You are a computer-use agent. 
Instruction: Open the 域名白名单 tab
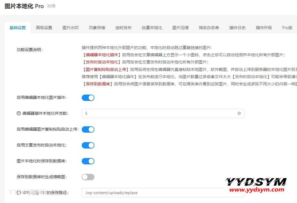coord(209,28)
